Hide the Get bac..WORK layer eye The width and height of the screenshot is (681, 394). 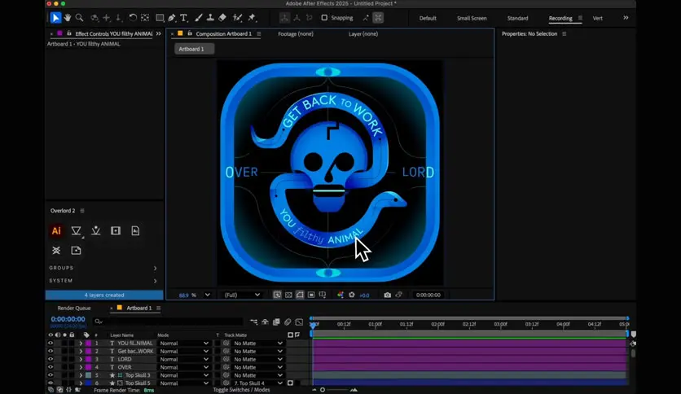click(51, 351)
